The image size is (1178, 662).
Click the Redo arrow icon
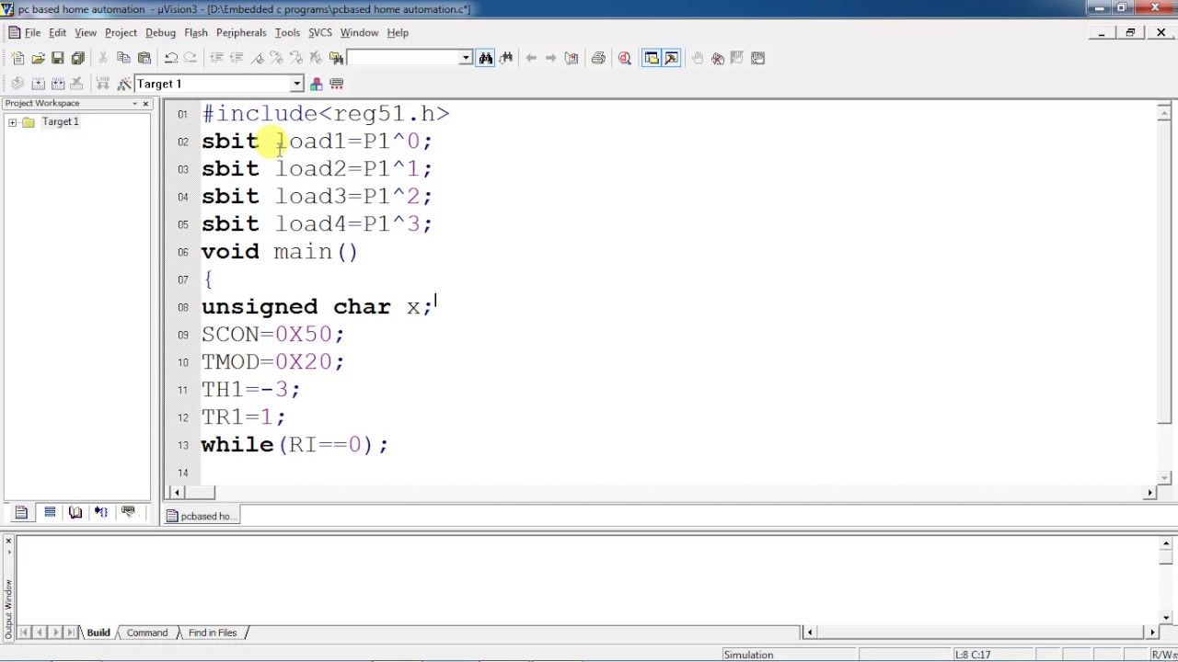tap(191, 58)
